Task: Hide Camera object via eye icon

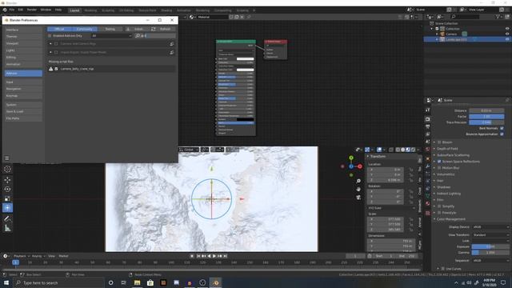Action: point(507,34)
